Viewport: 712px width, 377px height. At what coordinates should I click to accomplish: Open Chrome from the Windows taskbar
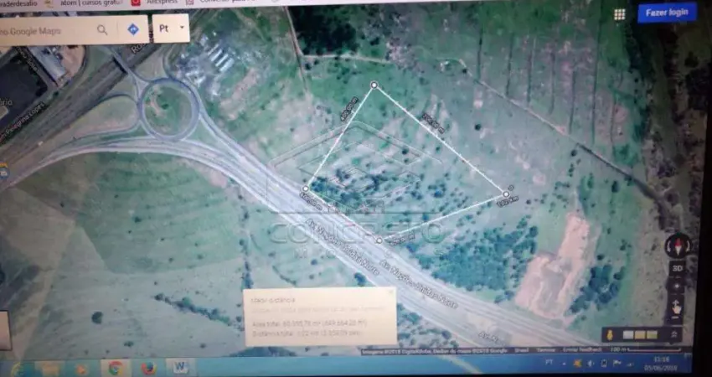coord(115,368)
